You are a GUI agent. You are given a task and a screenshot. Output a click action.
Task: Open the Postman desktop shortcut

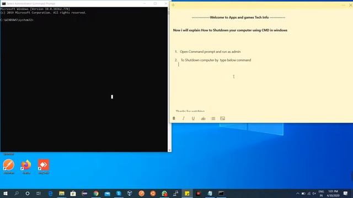point(9,167)
